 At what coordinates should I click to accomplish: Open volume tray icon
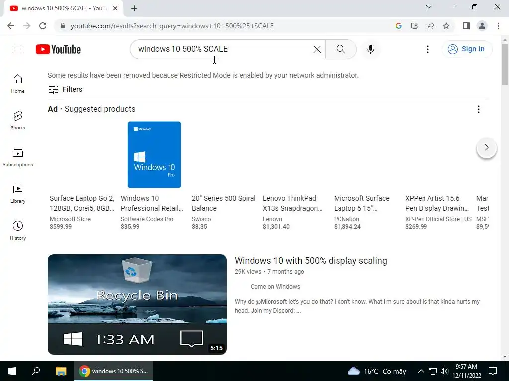pos(444,371)
